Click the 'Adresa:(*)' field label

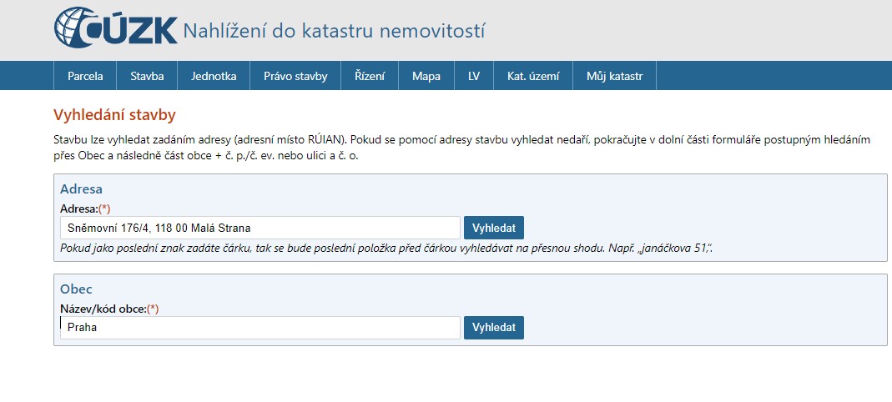pos(85,209)
